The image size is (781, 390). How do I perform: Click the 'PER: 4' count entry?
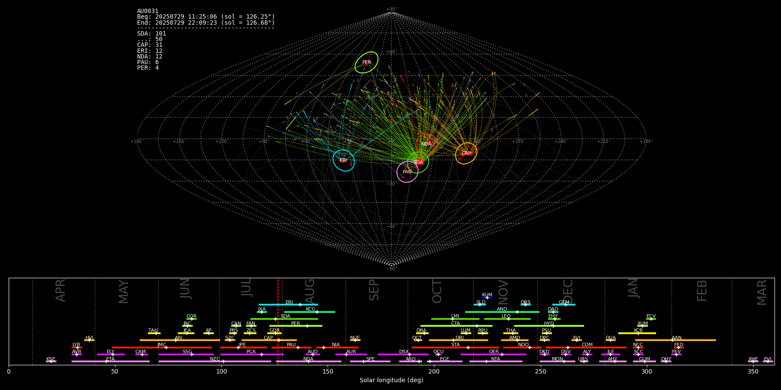pyautogui.click(x=148, y=68)
